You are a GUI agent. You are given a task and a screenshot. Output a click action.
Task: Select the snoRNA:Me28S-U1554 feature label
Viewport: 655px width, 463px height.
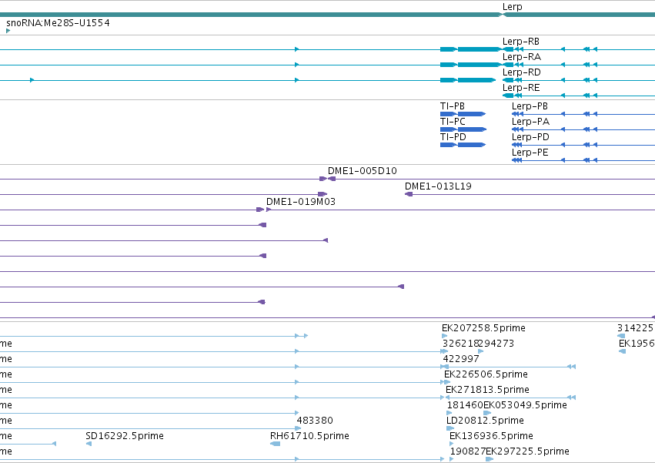pyautogui.click(x=58, y=22)
